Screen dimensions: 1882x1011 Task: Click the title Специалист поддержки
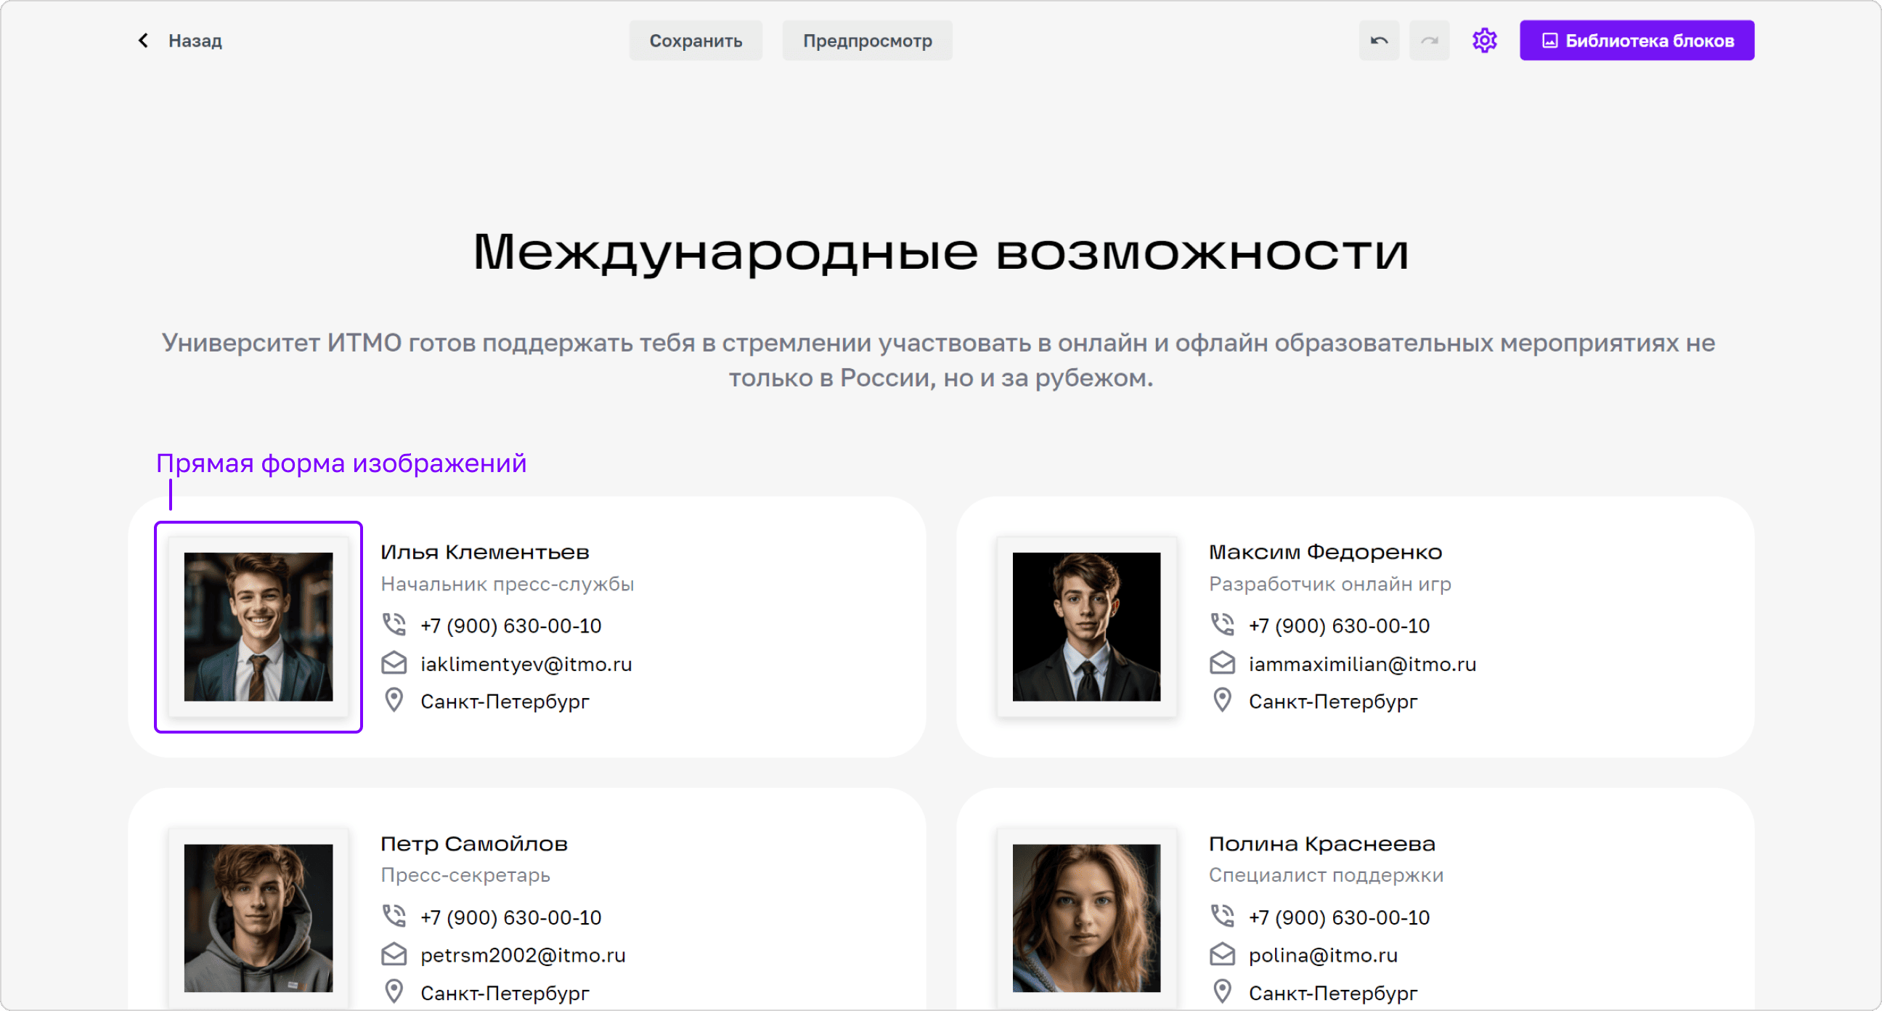tap(1327, 875)
